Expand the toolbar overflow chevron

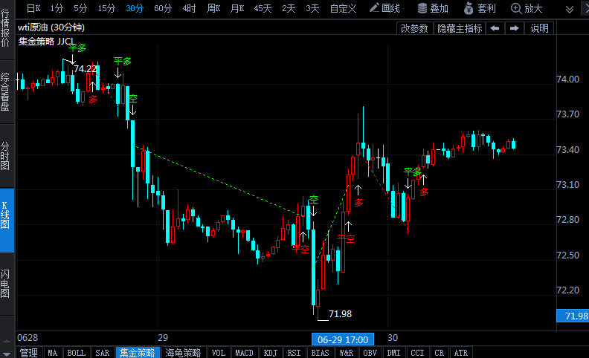570,9
